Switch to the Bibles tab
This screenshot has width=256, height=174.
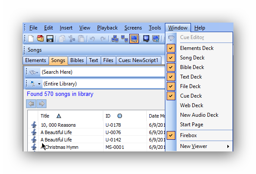coord(77,60)
